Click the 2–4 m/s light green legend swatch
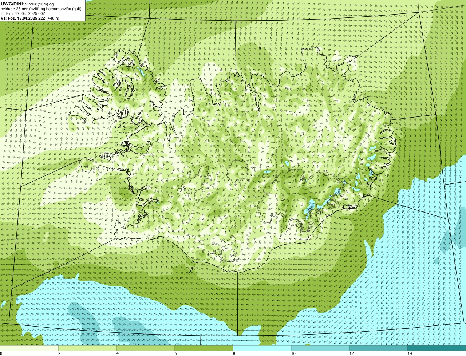 click(87, 348)
